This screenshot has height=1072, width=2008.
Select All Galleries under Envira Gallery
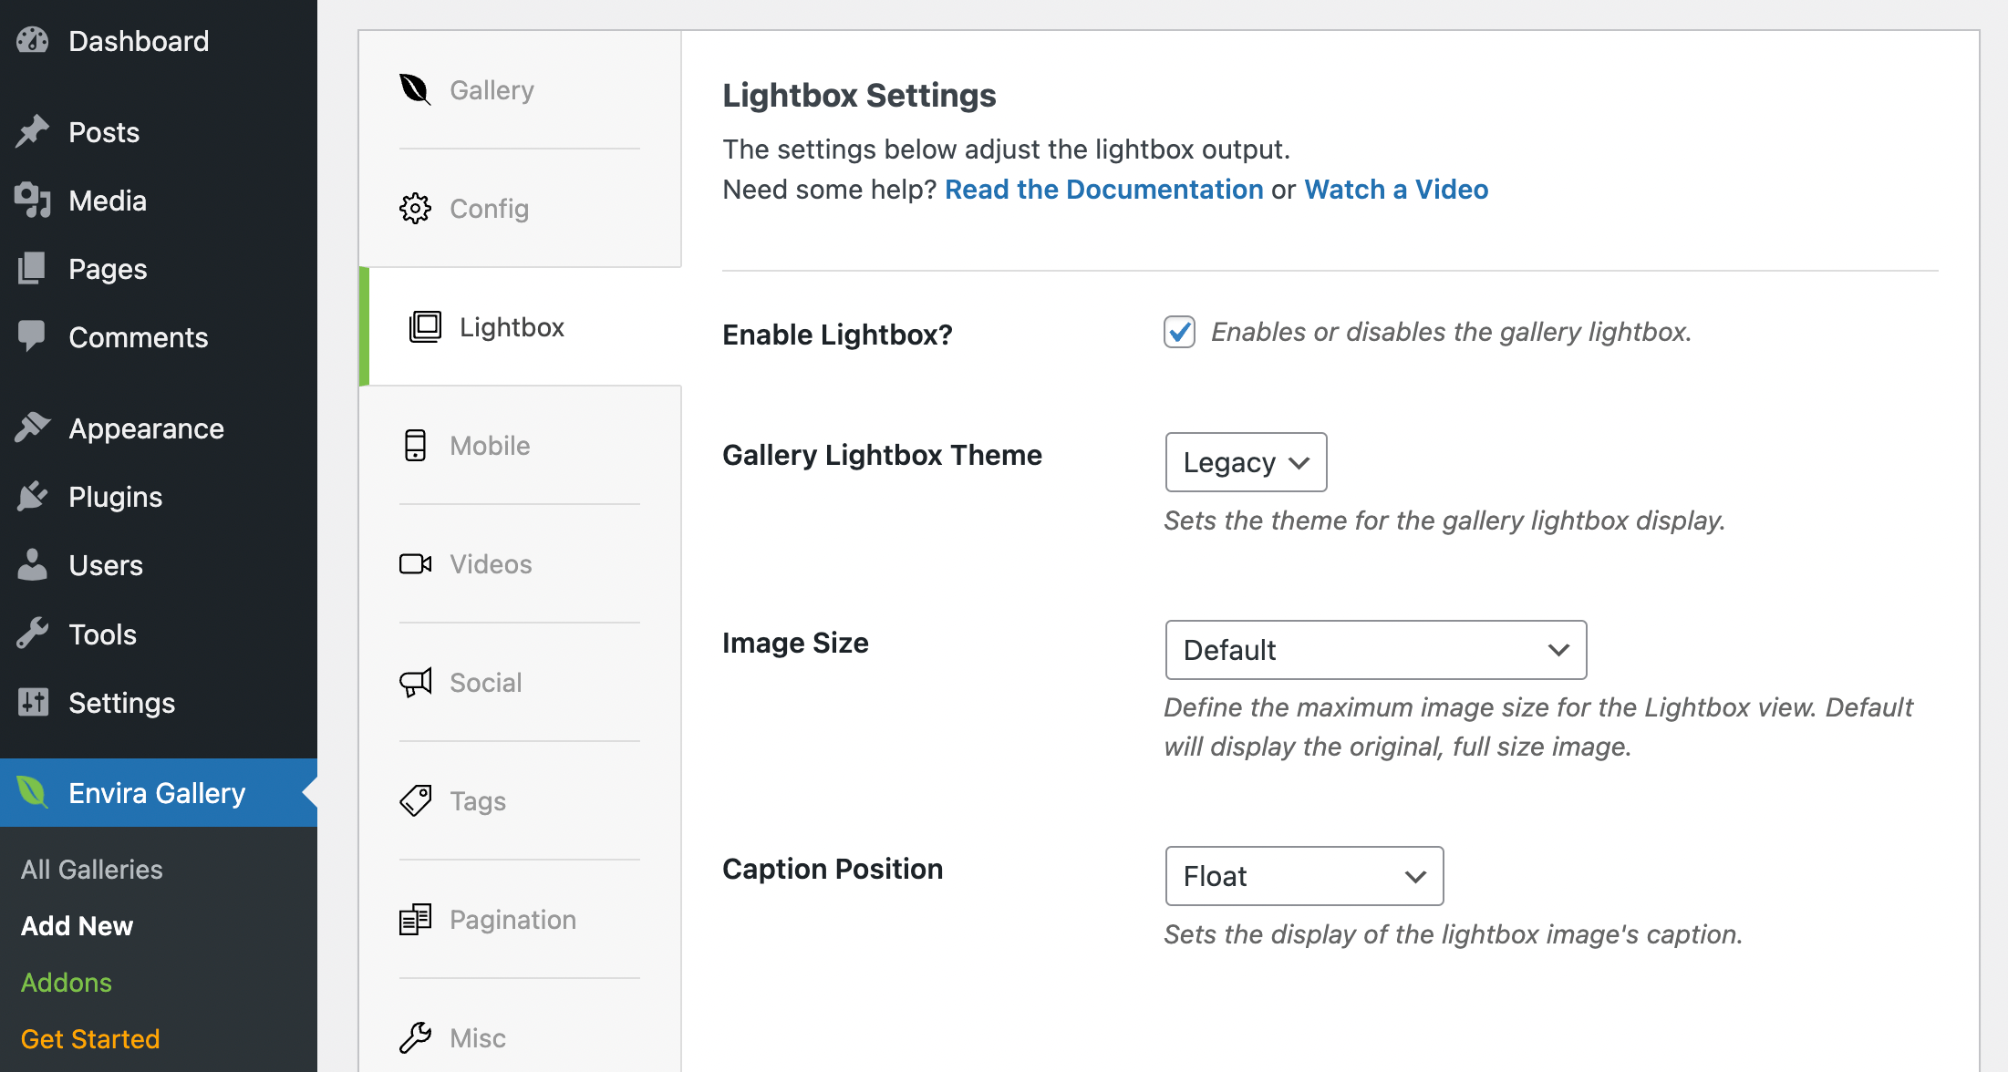coord(91,869)
